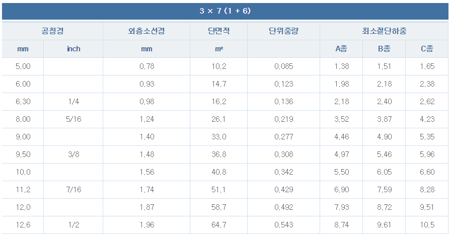This screenshot has width=451, height=237.
Task: Select the B종 sub-header
Action: point(384,49)
